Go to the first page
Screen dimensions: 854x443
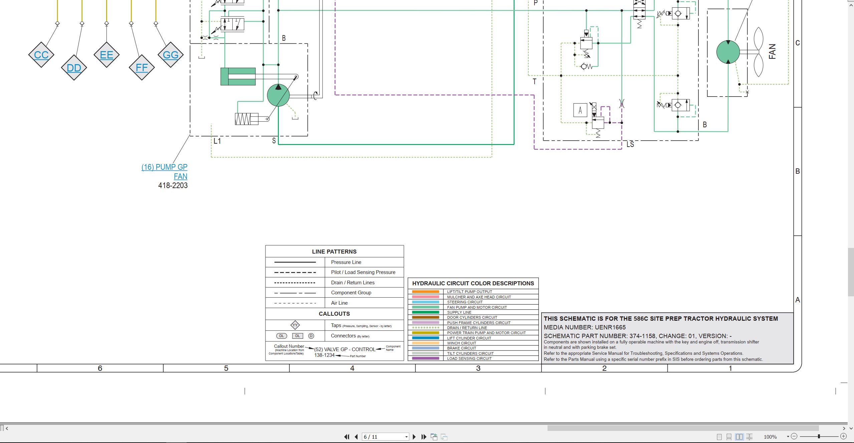pyautogui.click(x=347, y=437)
